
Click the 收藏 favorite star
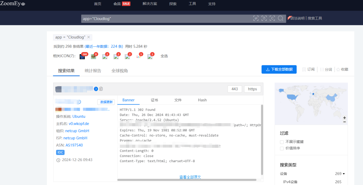(338, 70)
